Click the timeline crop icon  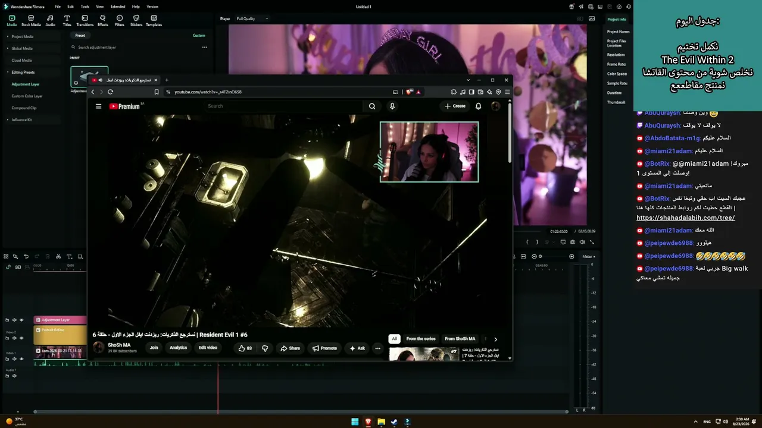[80, 256]
